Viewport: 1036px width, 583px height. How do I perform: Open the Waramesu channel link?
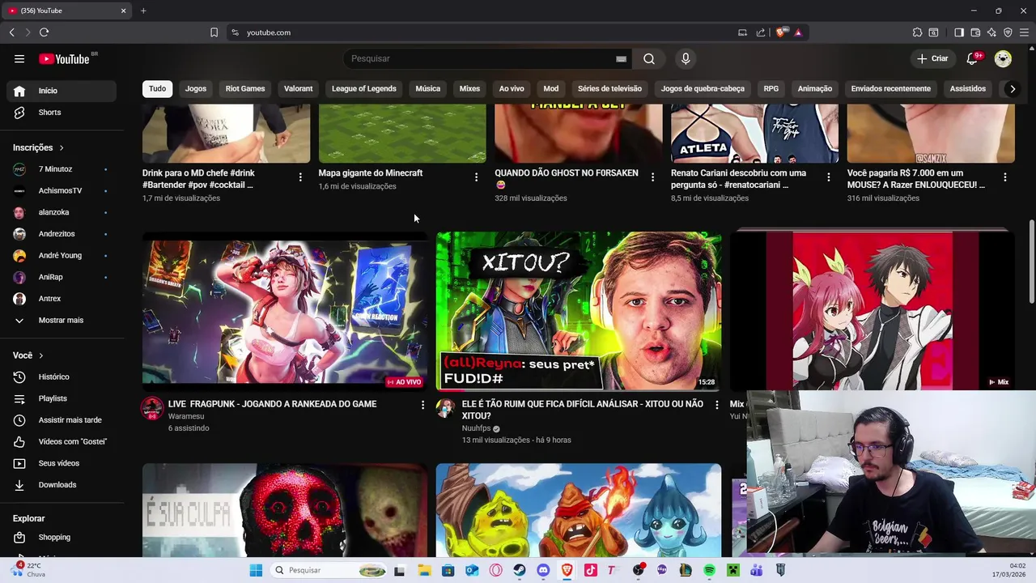pos(186,416)
